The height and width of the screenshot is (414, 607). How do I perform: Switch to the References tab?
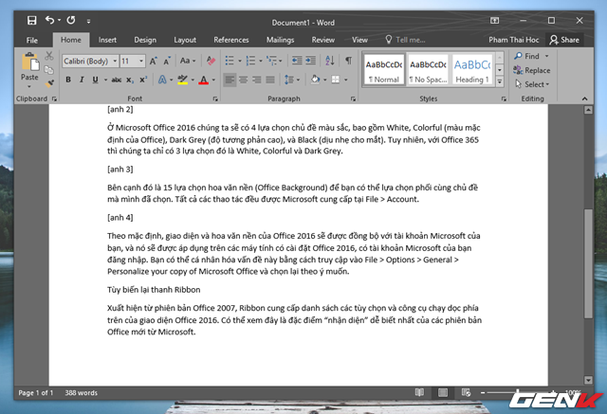pos(231,40)
